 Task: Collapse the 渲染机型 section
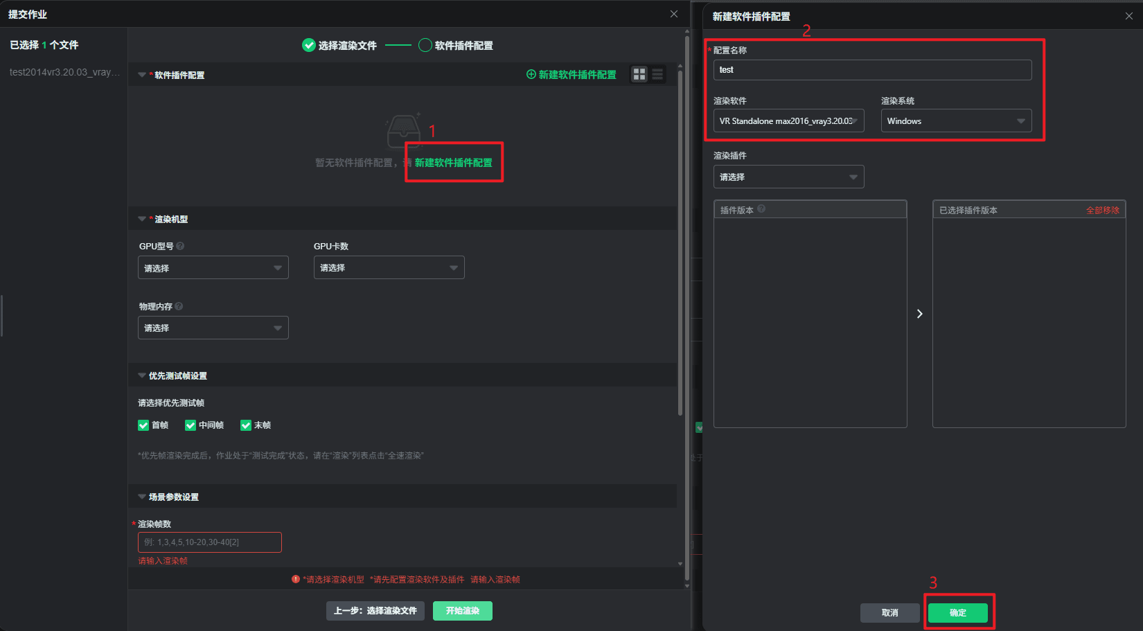(x=142, y=219)
